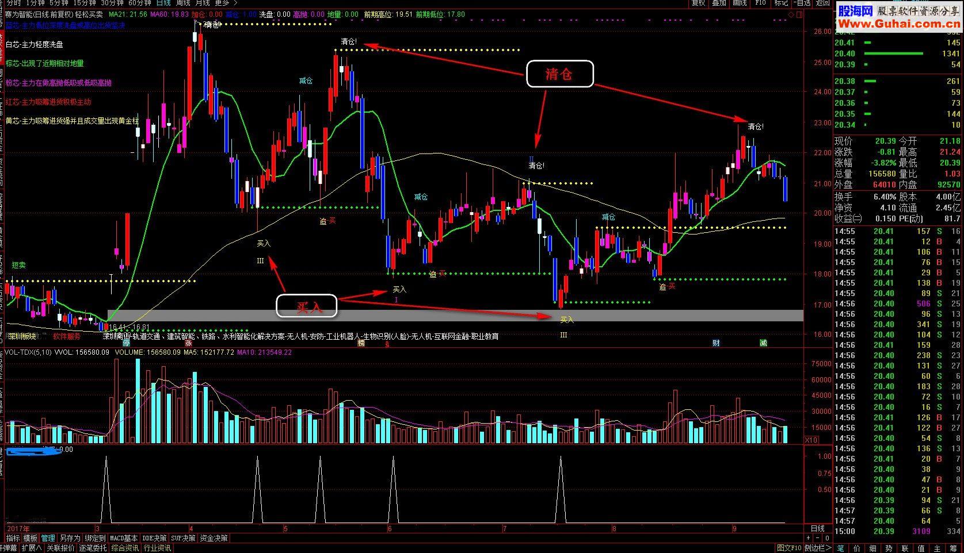Click the 软件服务 industry label
Image resolution: width=964 pixels, height=553 pixels.
tap(67, 336)
